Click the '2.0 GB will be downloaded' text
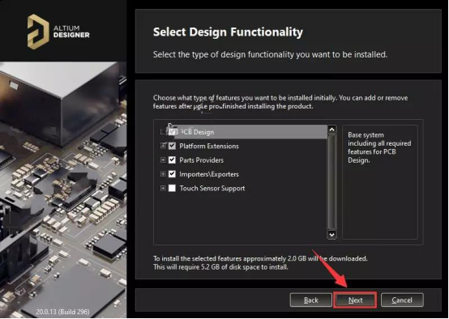The width and height of the screenshot is (449, 319). (x=327, y=258)
